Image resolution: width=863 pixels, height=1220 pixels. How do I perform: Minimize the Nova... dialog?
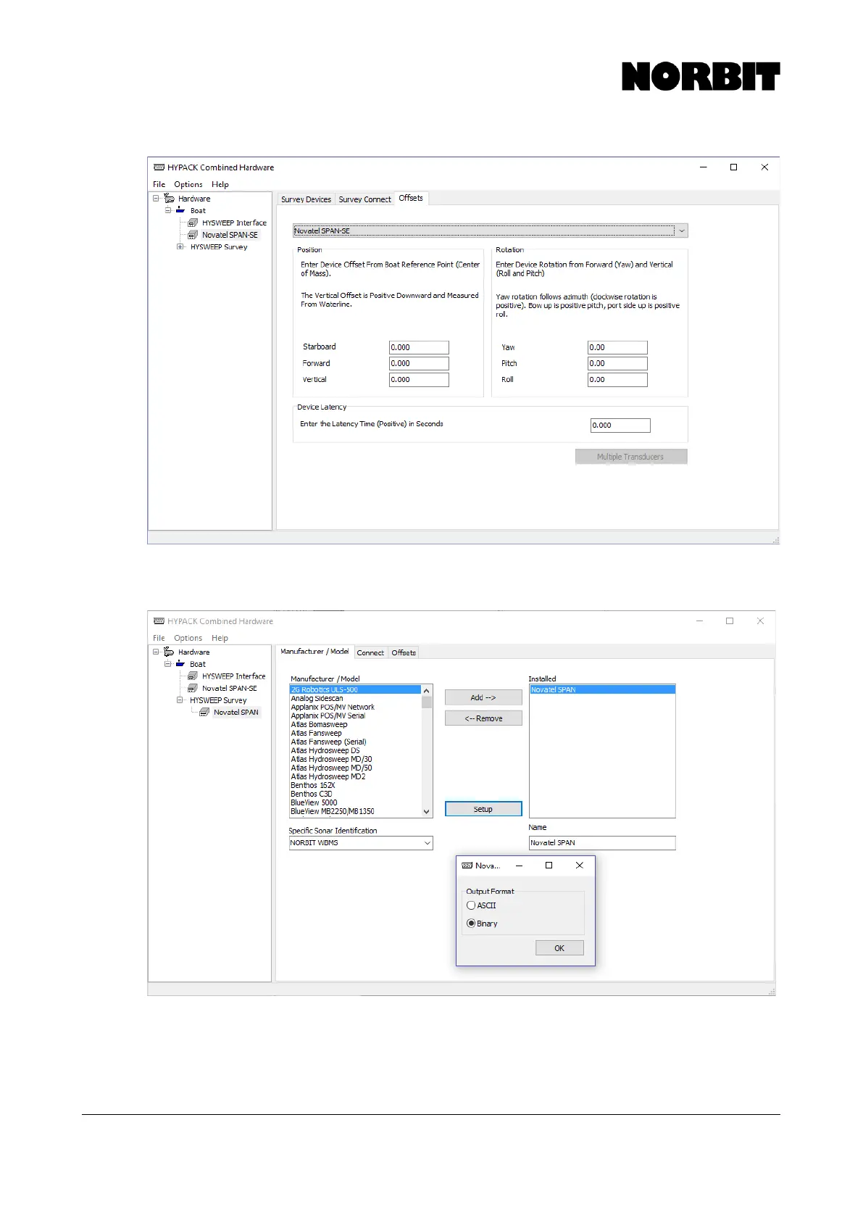(x=519, y=866)
